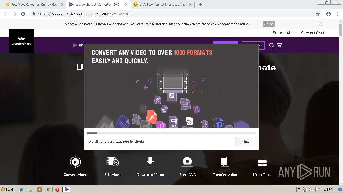Image resolution: width=343 pixels, height=193 pixels.
Task: Open the Chrome profile account icon
Action: (x=329, y=14)
